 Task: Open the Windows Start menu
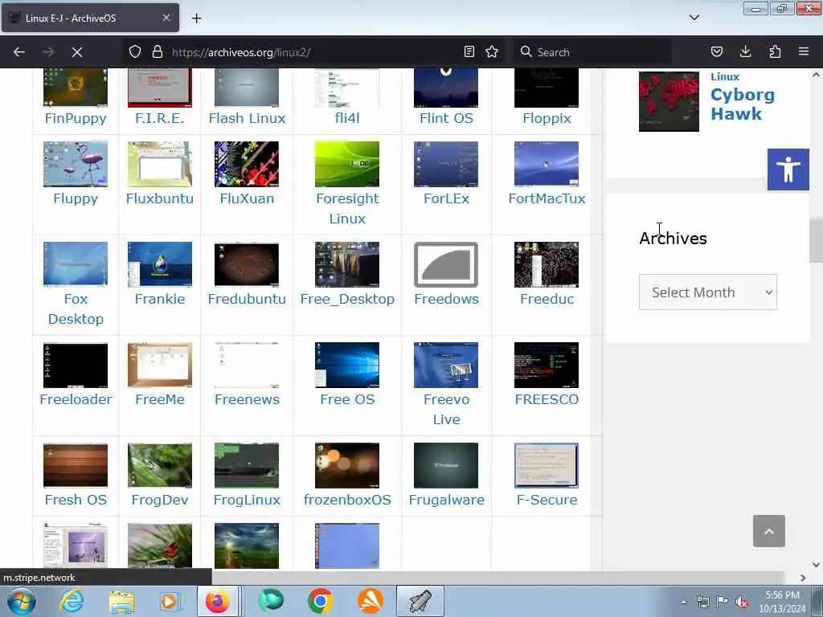coord(22,601)
